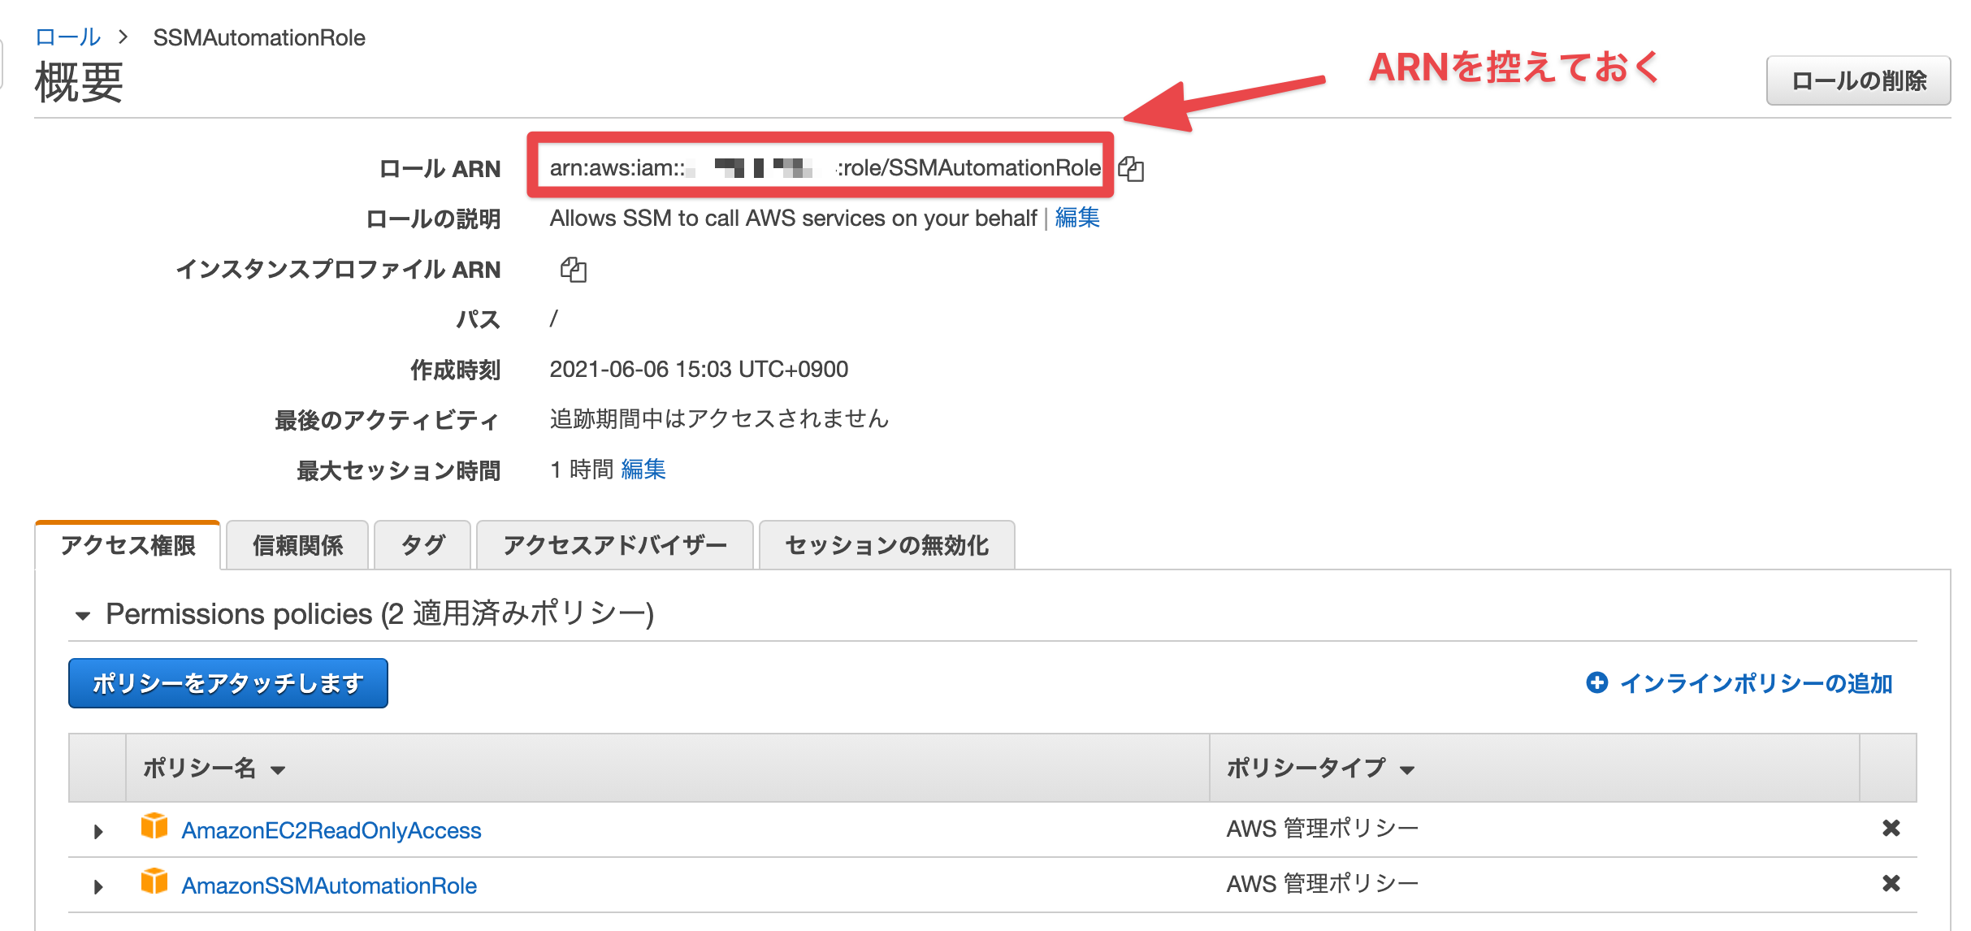The image size is (1971, 931).
Task: Click the 追跡期間中はアクセスされません text
Action: pos(720,419)
